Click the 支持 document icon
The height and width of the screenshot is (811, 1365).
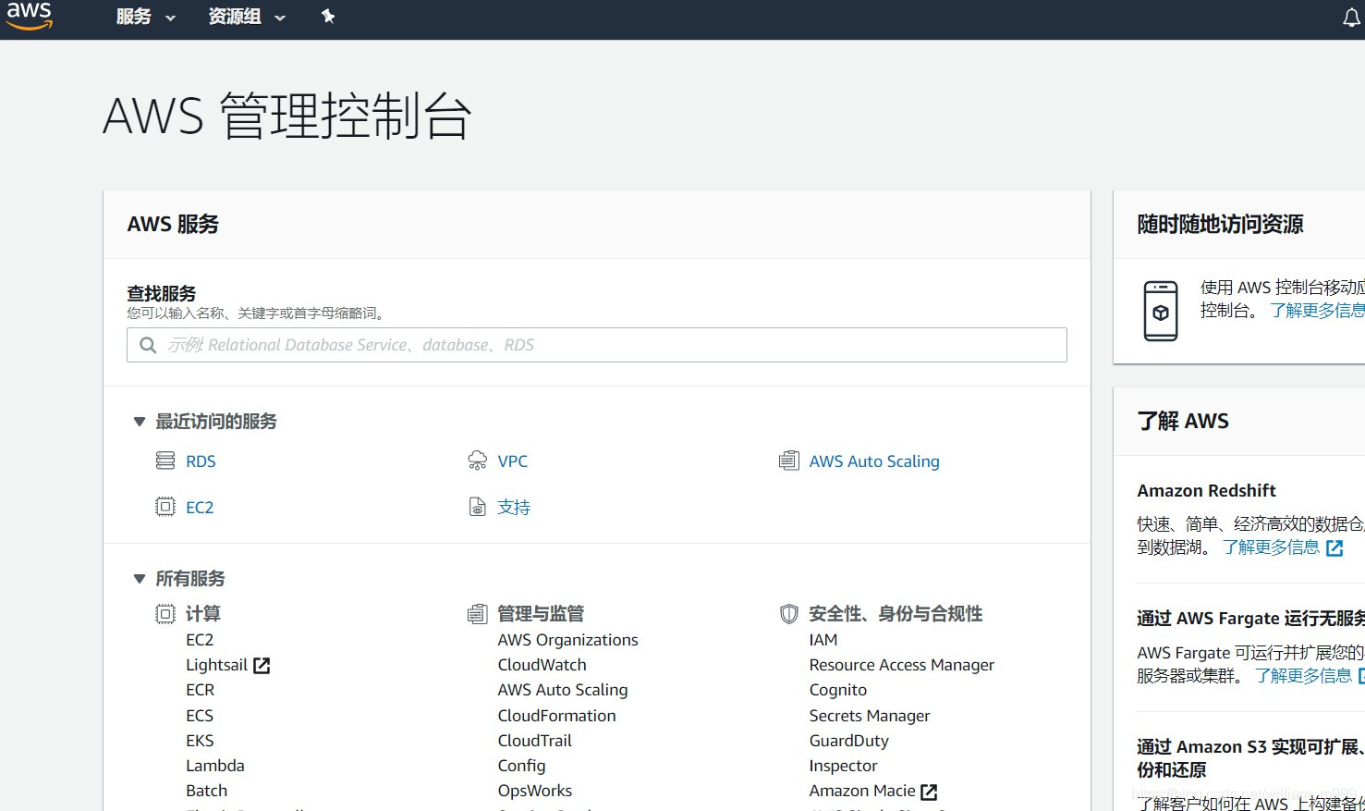pos(477,507)
